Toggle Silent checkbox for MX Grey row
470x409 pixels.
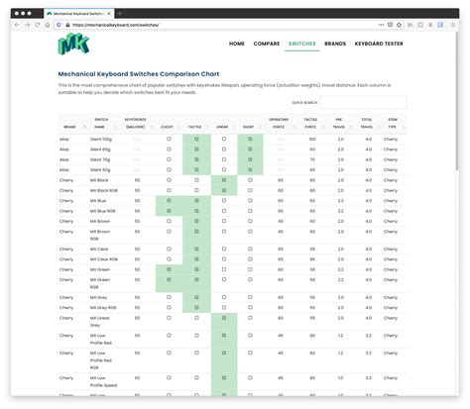[250, 297]
